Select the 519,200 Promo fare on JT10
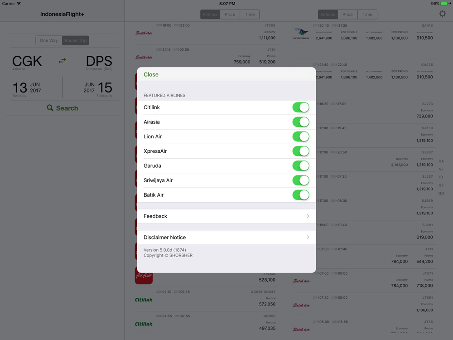The image size is (453, 340). pyautogui.click(x=267, y=62)
